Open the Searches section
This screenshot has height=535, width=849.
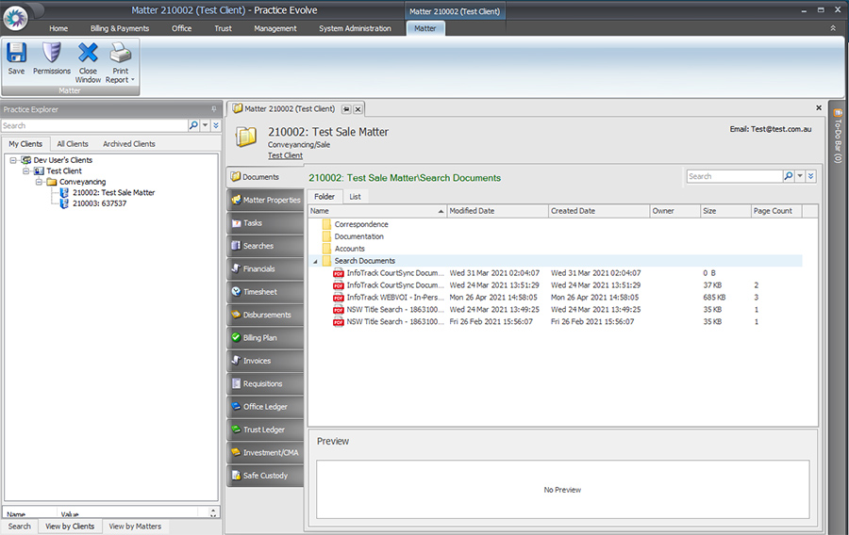[x=265, y=246]
